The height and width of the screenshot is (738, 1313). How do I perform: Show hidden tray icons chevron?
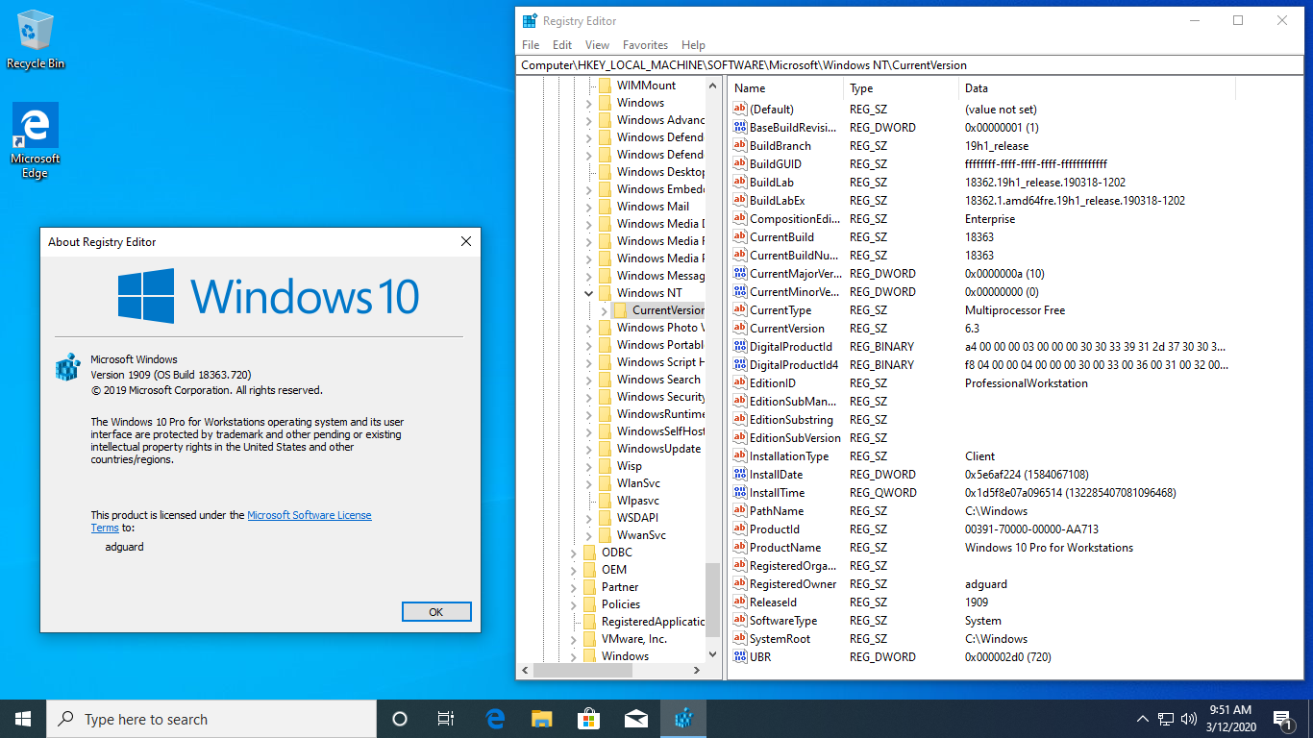tap(1143, 719)
